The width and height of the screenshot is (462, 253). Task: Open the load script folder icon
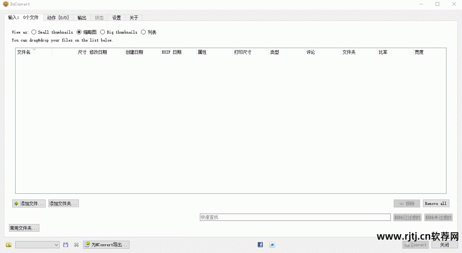tap(9, 245)
